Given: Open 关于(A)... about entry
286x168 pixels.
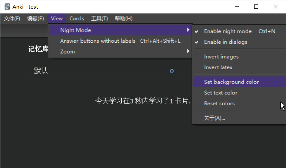Looking at the screenshot, I should click(214, 118).
